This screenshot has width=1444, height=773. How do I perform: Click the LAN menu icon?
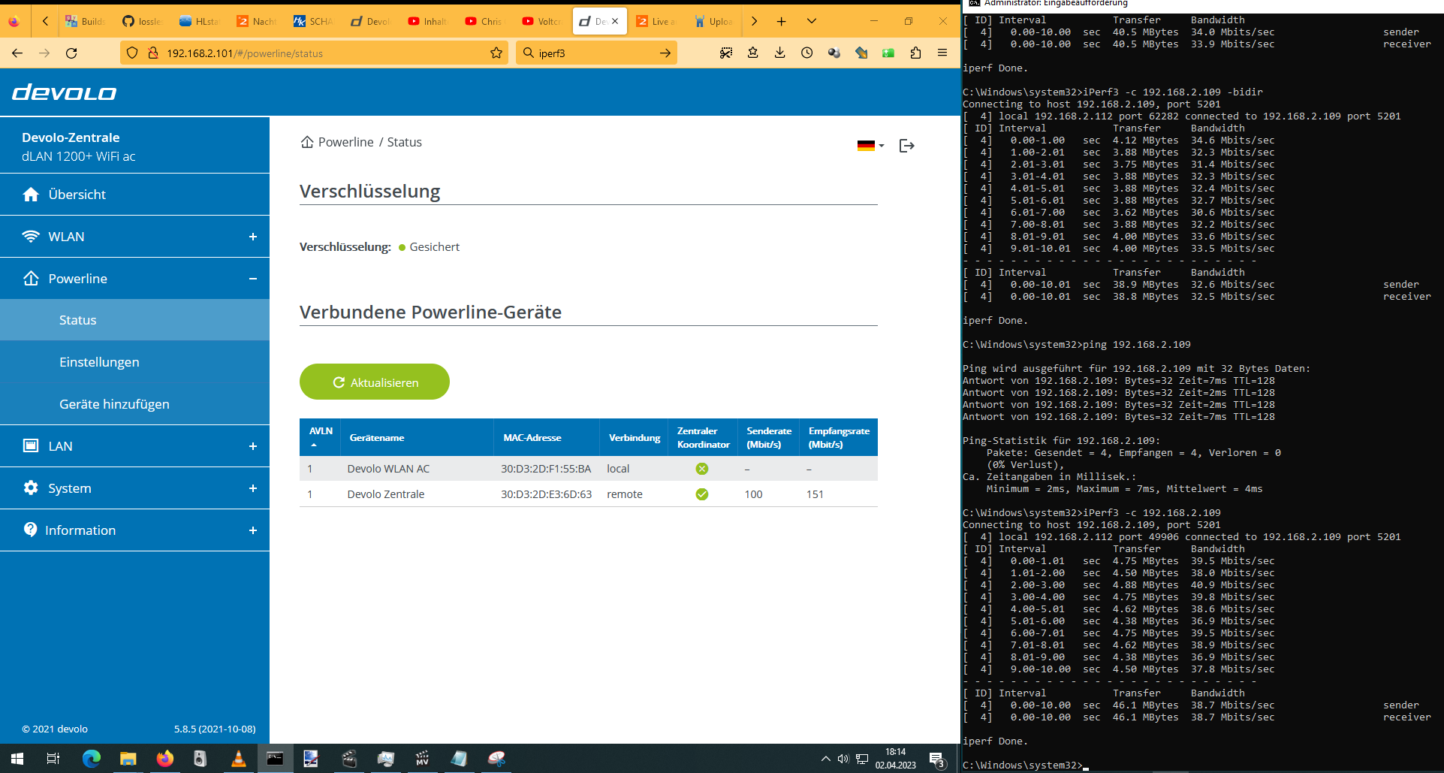tap(31, 445)
